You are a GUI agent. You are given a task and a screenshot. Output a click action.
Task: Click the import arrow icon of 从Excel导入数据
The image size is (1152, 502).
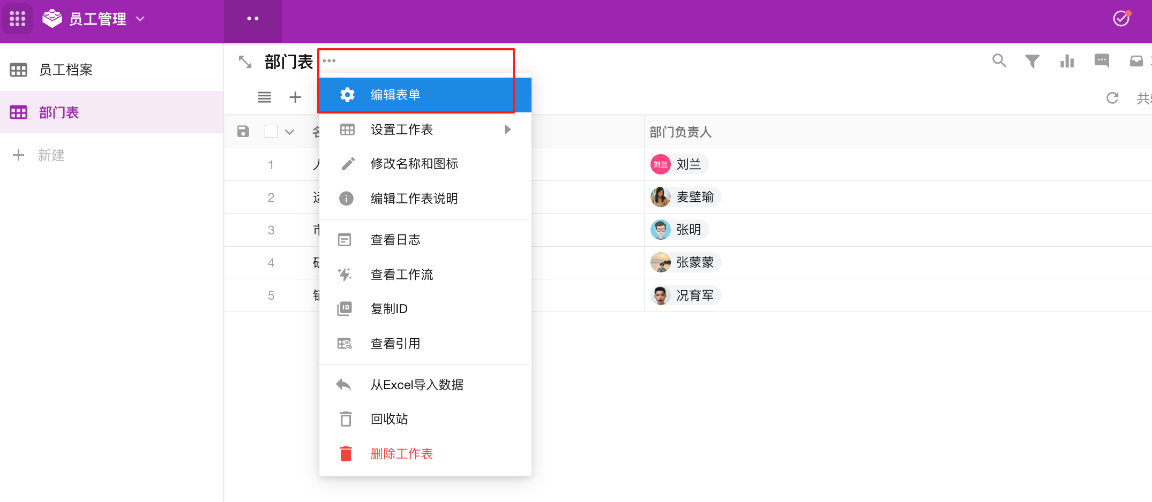[343, 384]
